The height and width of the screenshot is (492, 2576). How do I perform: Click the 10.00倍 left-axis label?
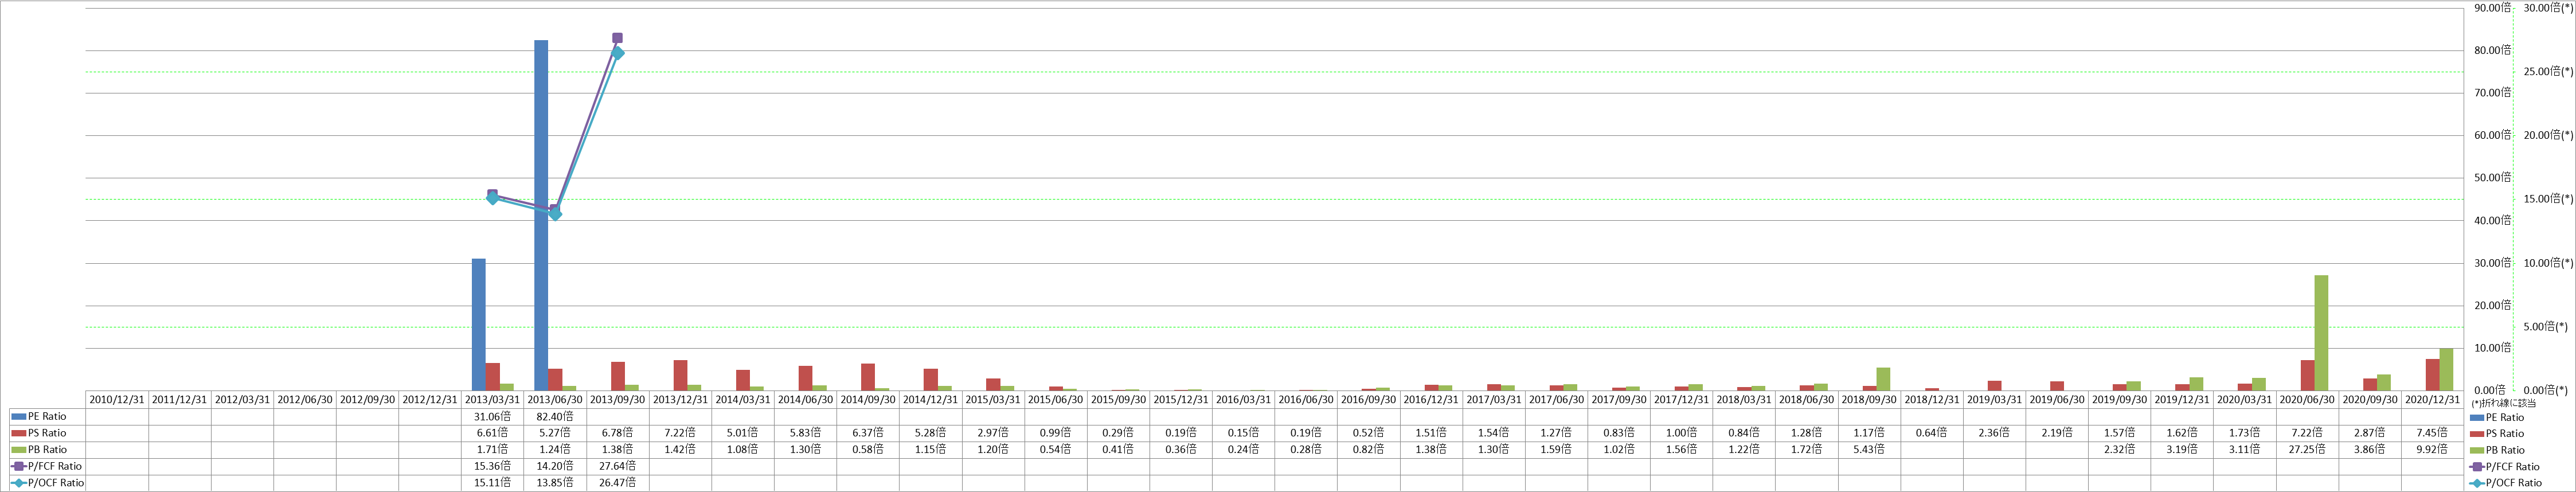click(x=2493, y=348)
